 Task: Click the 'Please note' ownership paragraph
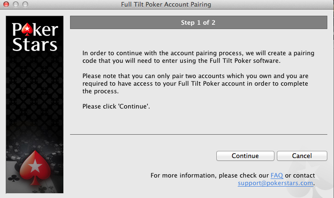[x=195, y=84]
